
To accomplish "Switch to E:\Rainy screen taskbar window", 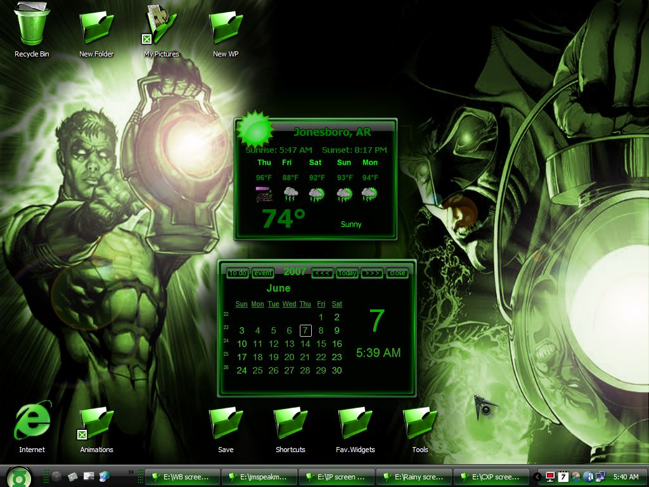I will (x=413, y=477).
